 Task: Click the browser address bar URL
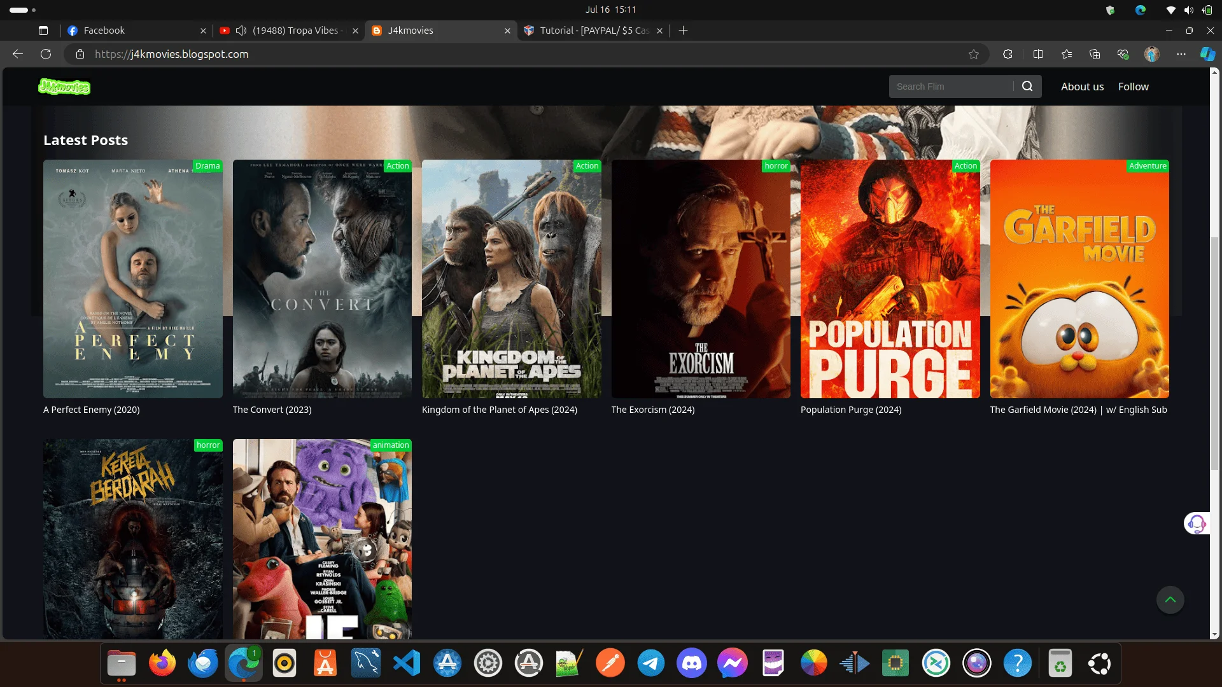[x=172, y=54]
